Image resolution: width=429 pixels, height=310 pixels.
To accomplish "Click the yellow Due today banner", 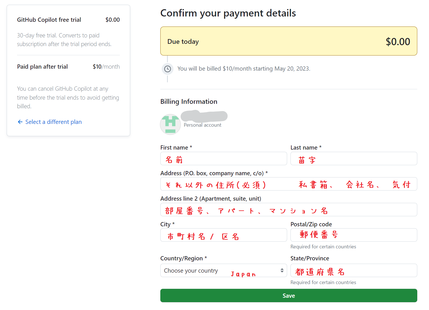I will (289, 41).
